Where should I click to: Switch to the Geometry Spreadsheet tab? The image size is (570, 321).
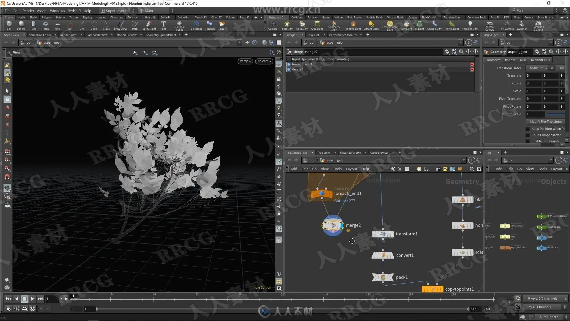click(161, 35)
